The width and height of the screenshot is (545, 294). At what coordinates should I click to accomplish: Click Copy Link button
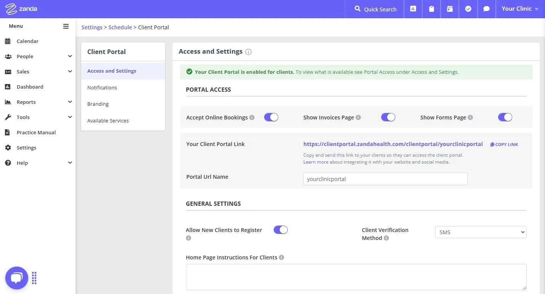coord(504,145)
